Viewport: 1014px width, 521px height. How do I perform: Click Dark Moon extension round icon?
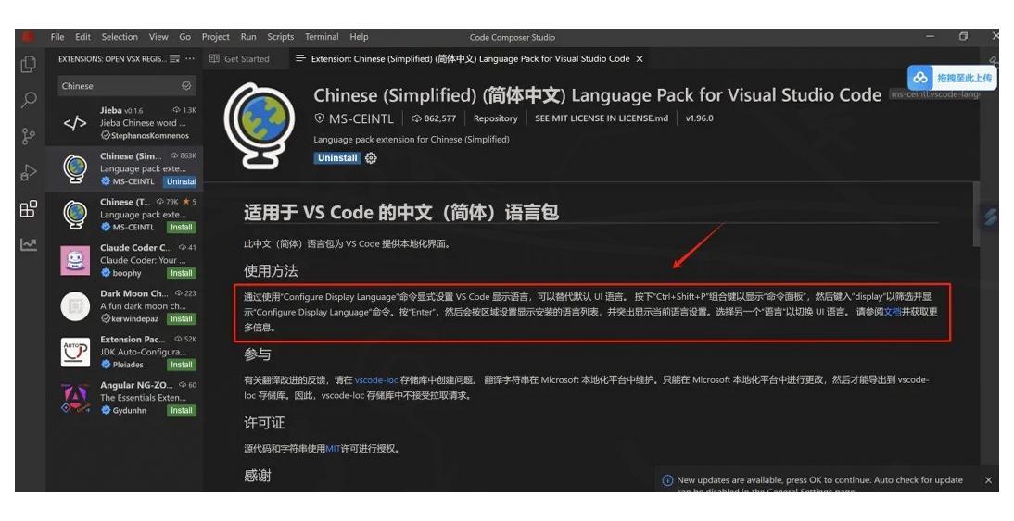click(x=75, y=306)
